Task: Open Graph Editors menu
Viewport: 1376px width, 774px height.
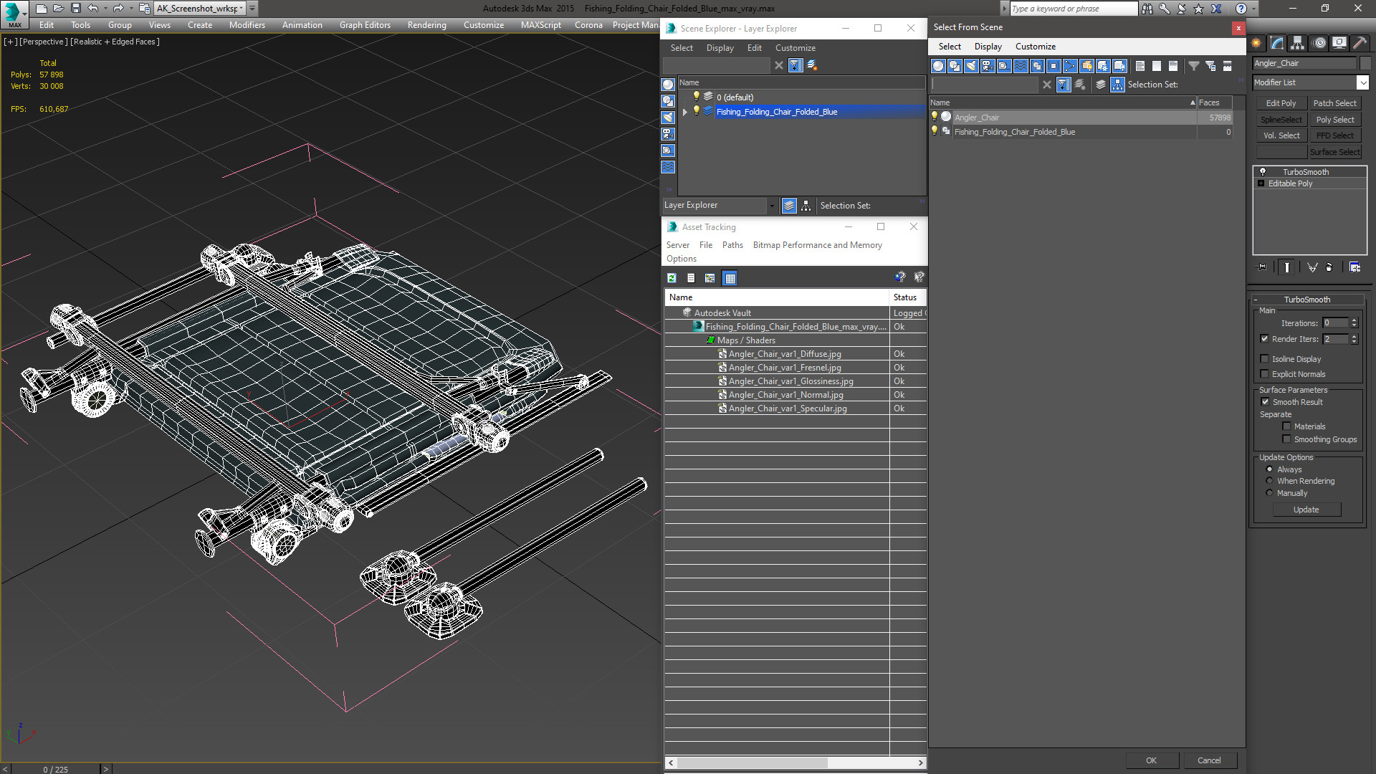Action: pos(365,25)
